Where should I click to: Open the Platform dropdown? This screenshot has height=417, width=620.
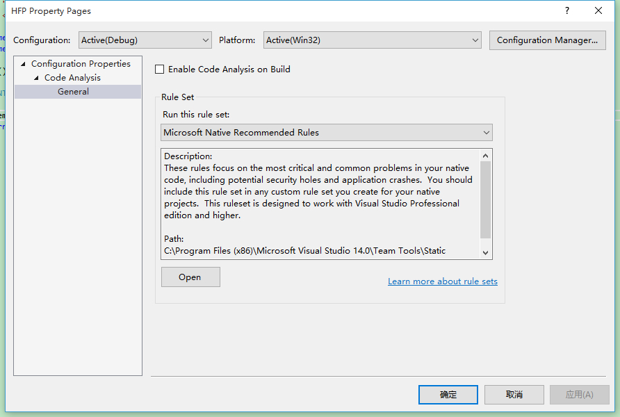click(x=372, y=40)
